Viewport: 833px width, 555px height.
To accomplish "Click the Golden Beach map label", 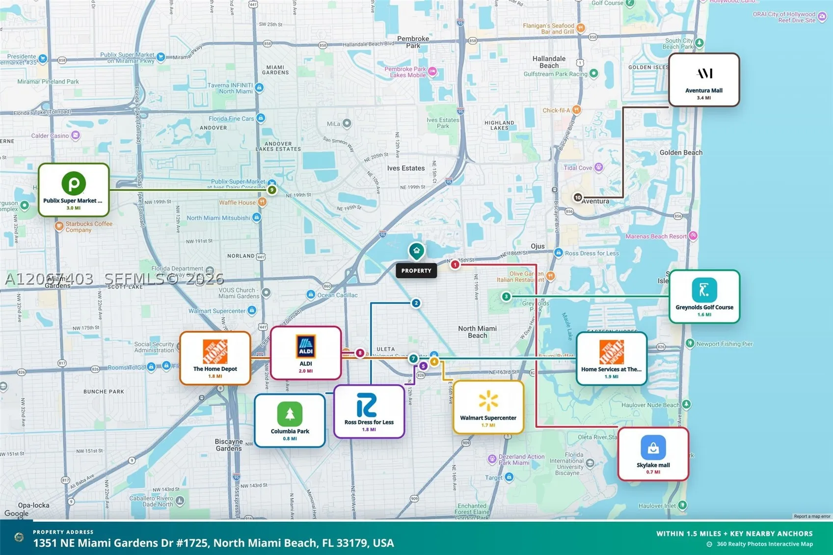I will point(681,153).
